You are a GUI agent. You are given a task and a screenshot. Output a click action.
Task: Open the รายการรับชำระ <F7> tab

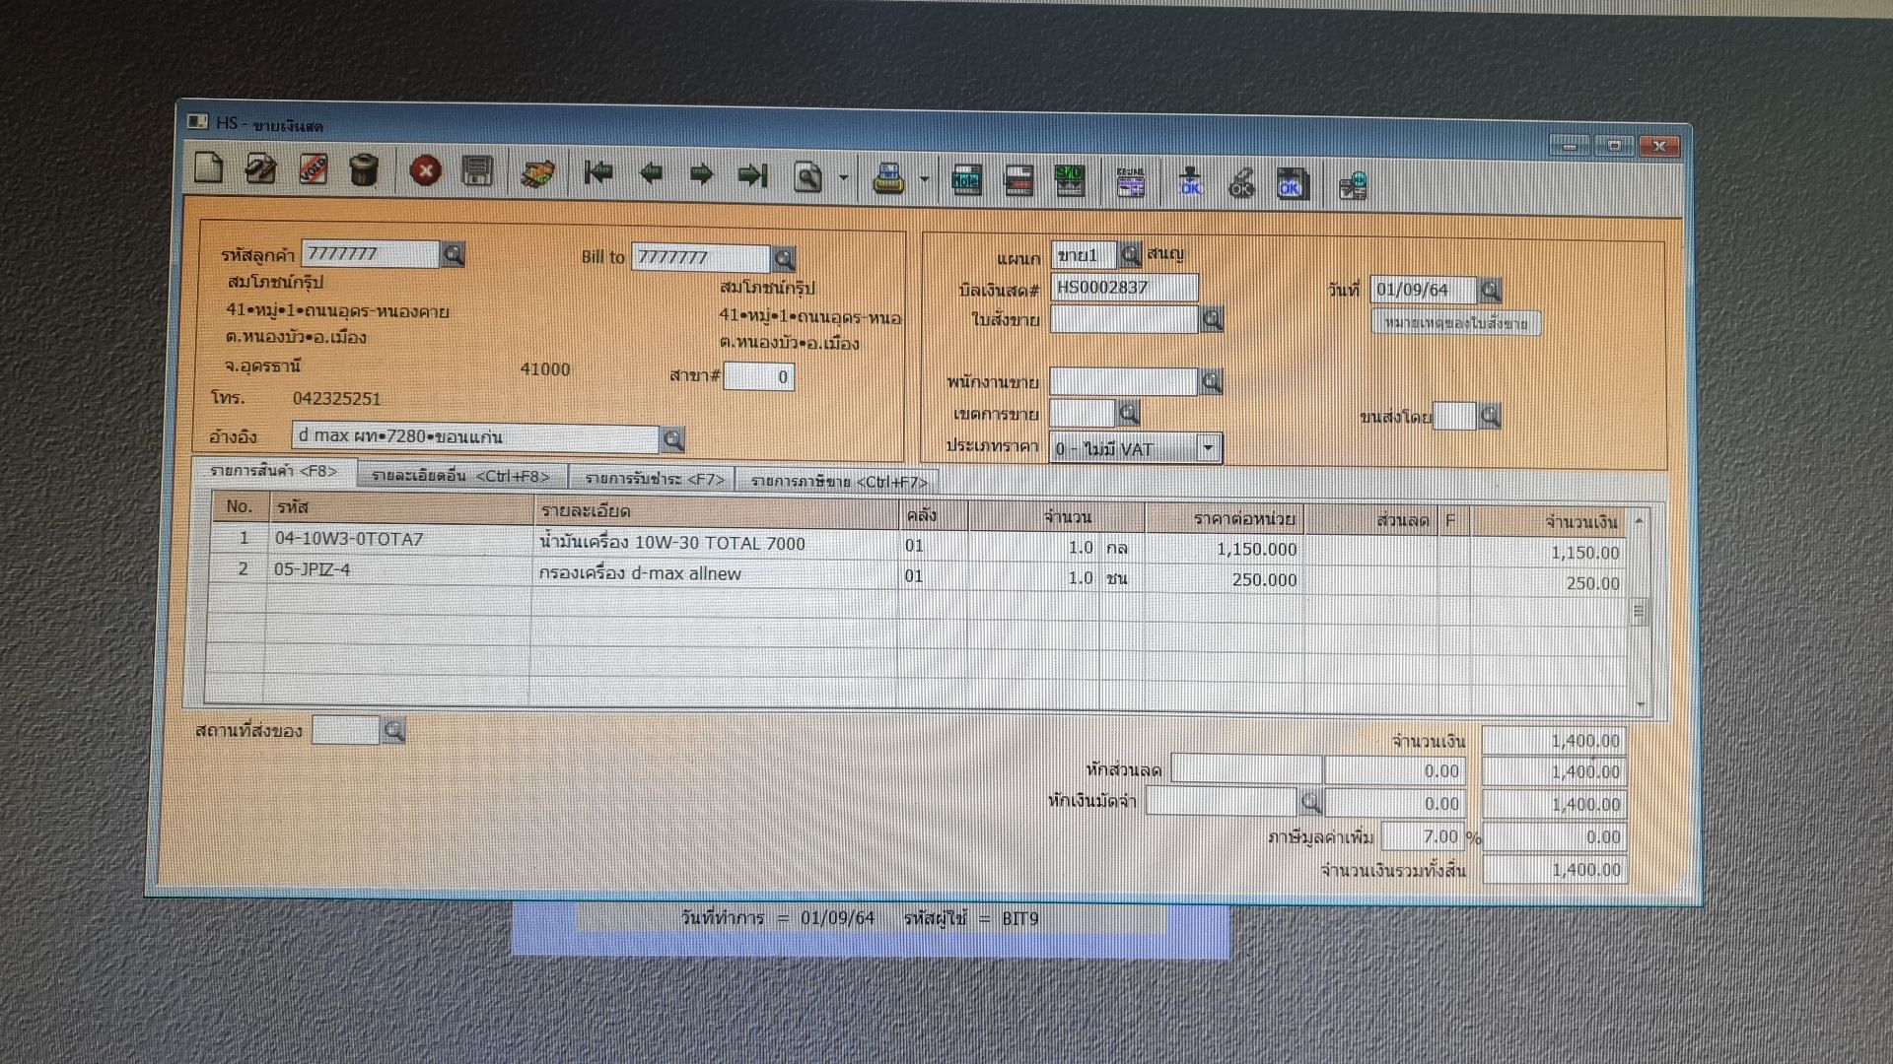pos(654,479)
